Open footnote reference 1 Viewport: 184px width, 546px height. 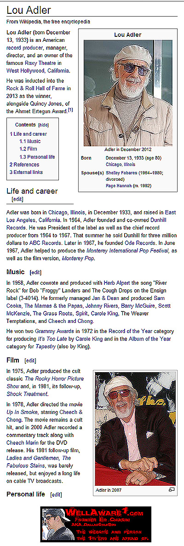pyautogui.click(x=70, y=109)
